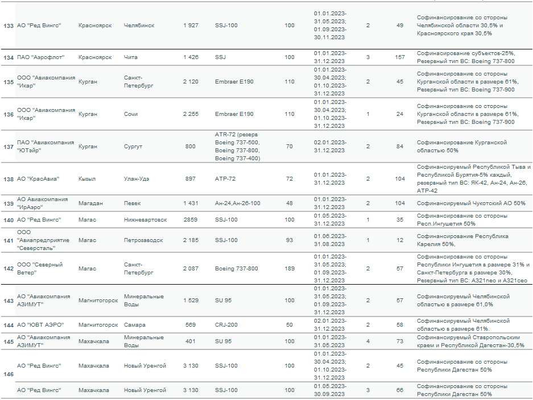Select carrier ПАО "Авиакомпания "ЮТэйр"
This screenshot has width=533, height=400.
click(x=46, y=147)
